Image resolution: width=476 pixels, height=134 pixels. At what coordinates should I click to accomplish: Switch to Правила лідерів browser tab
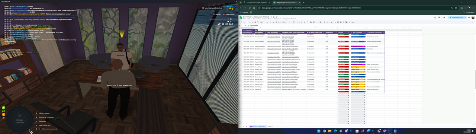[257, 3]
